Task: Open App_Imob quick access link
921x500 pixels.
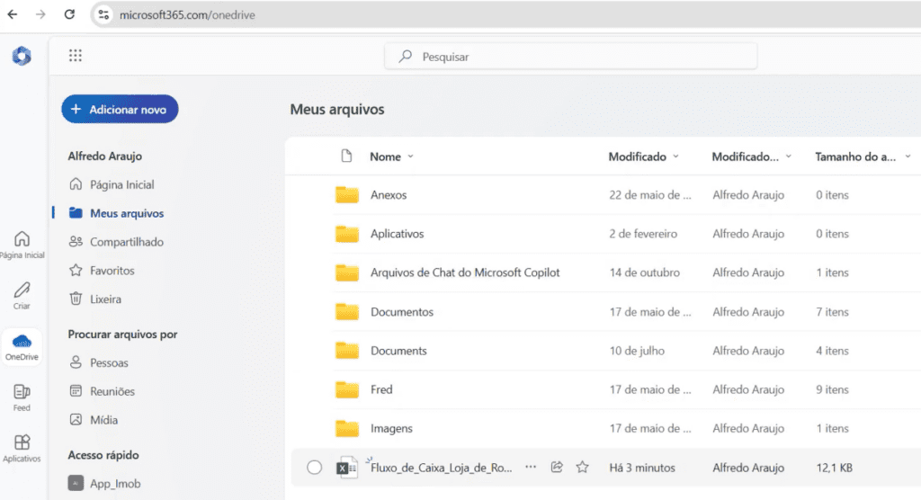Action: point(115,484)
